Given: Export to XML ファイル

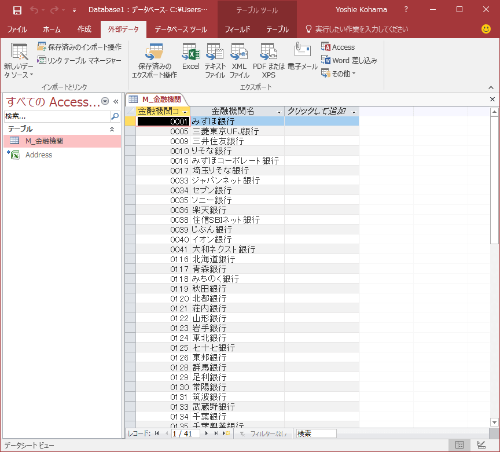Looking at the screenshot, I should click(239, 61).
